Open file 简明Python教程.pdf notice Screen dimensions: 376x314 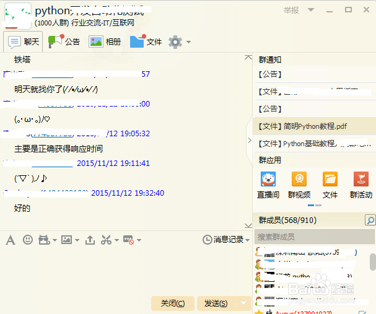[314, 126]
